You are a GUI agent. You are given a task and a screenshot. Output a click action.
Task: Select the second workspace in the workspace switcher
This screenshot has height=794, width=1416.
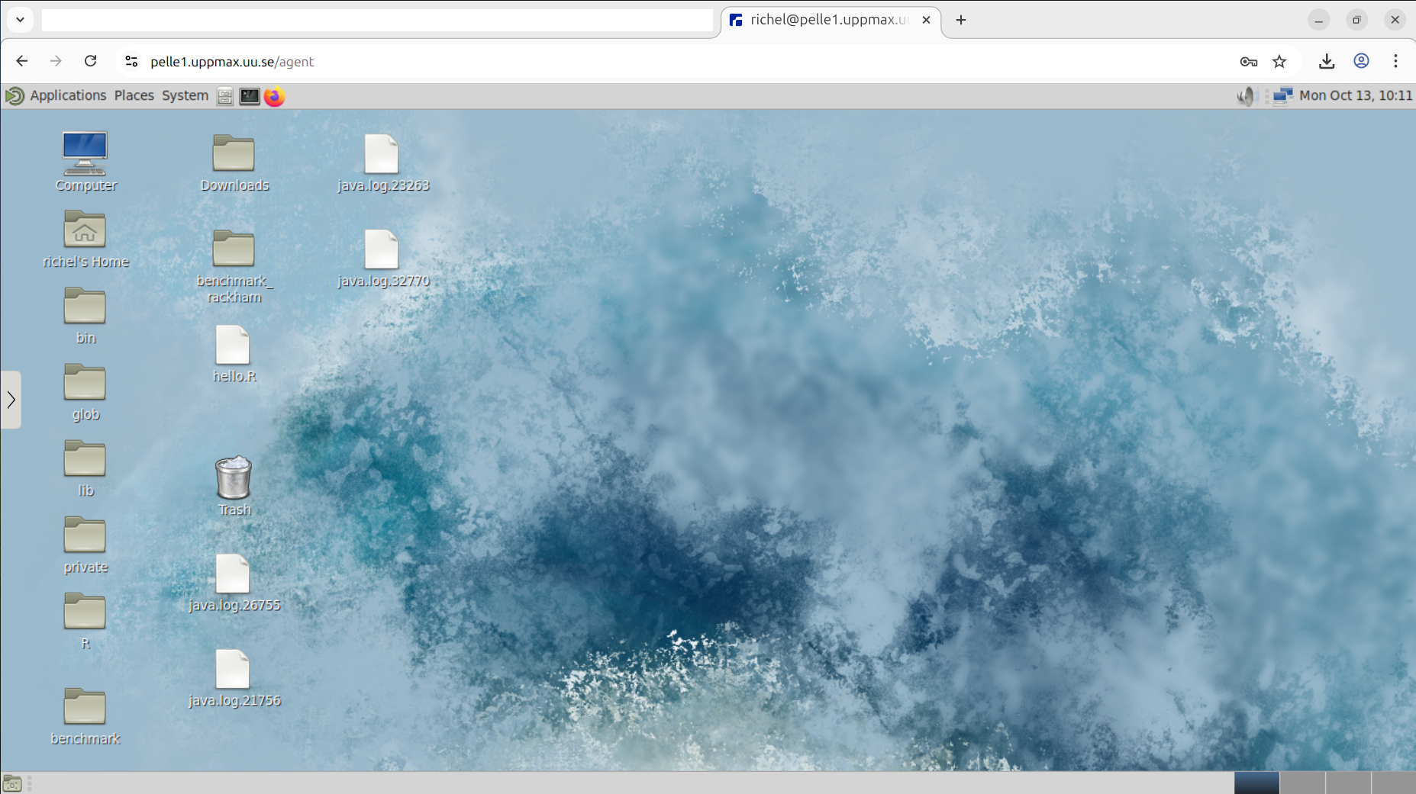coord(1303,782)
